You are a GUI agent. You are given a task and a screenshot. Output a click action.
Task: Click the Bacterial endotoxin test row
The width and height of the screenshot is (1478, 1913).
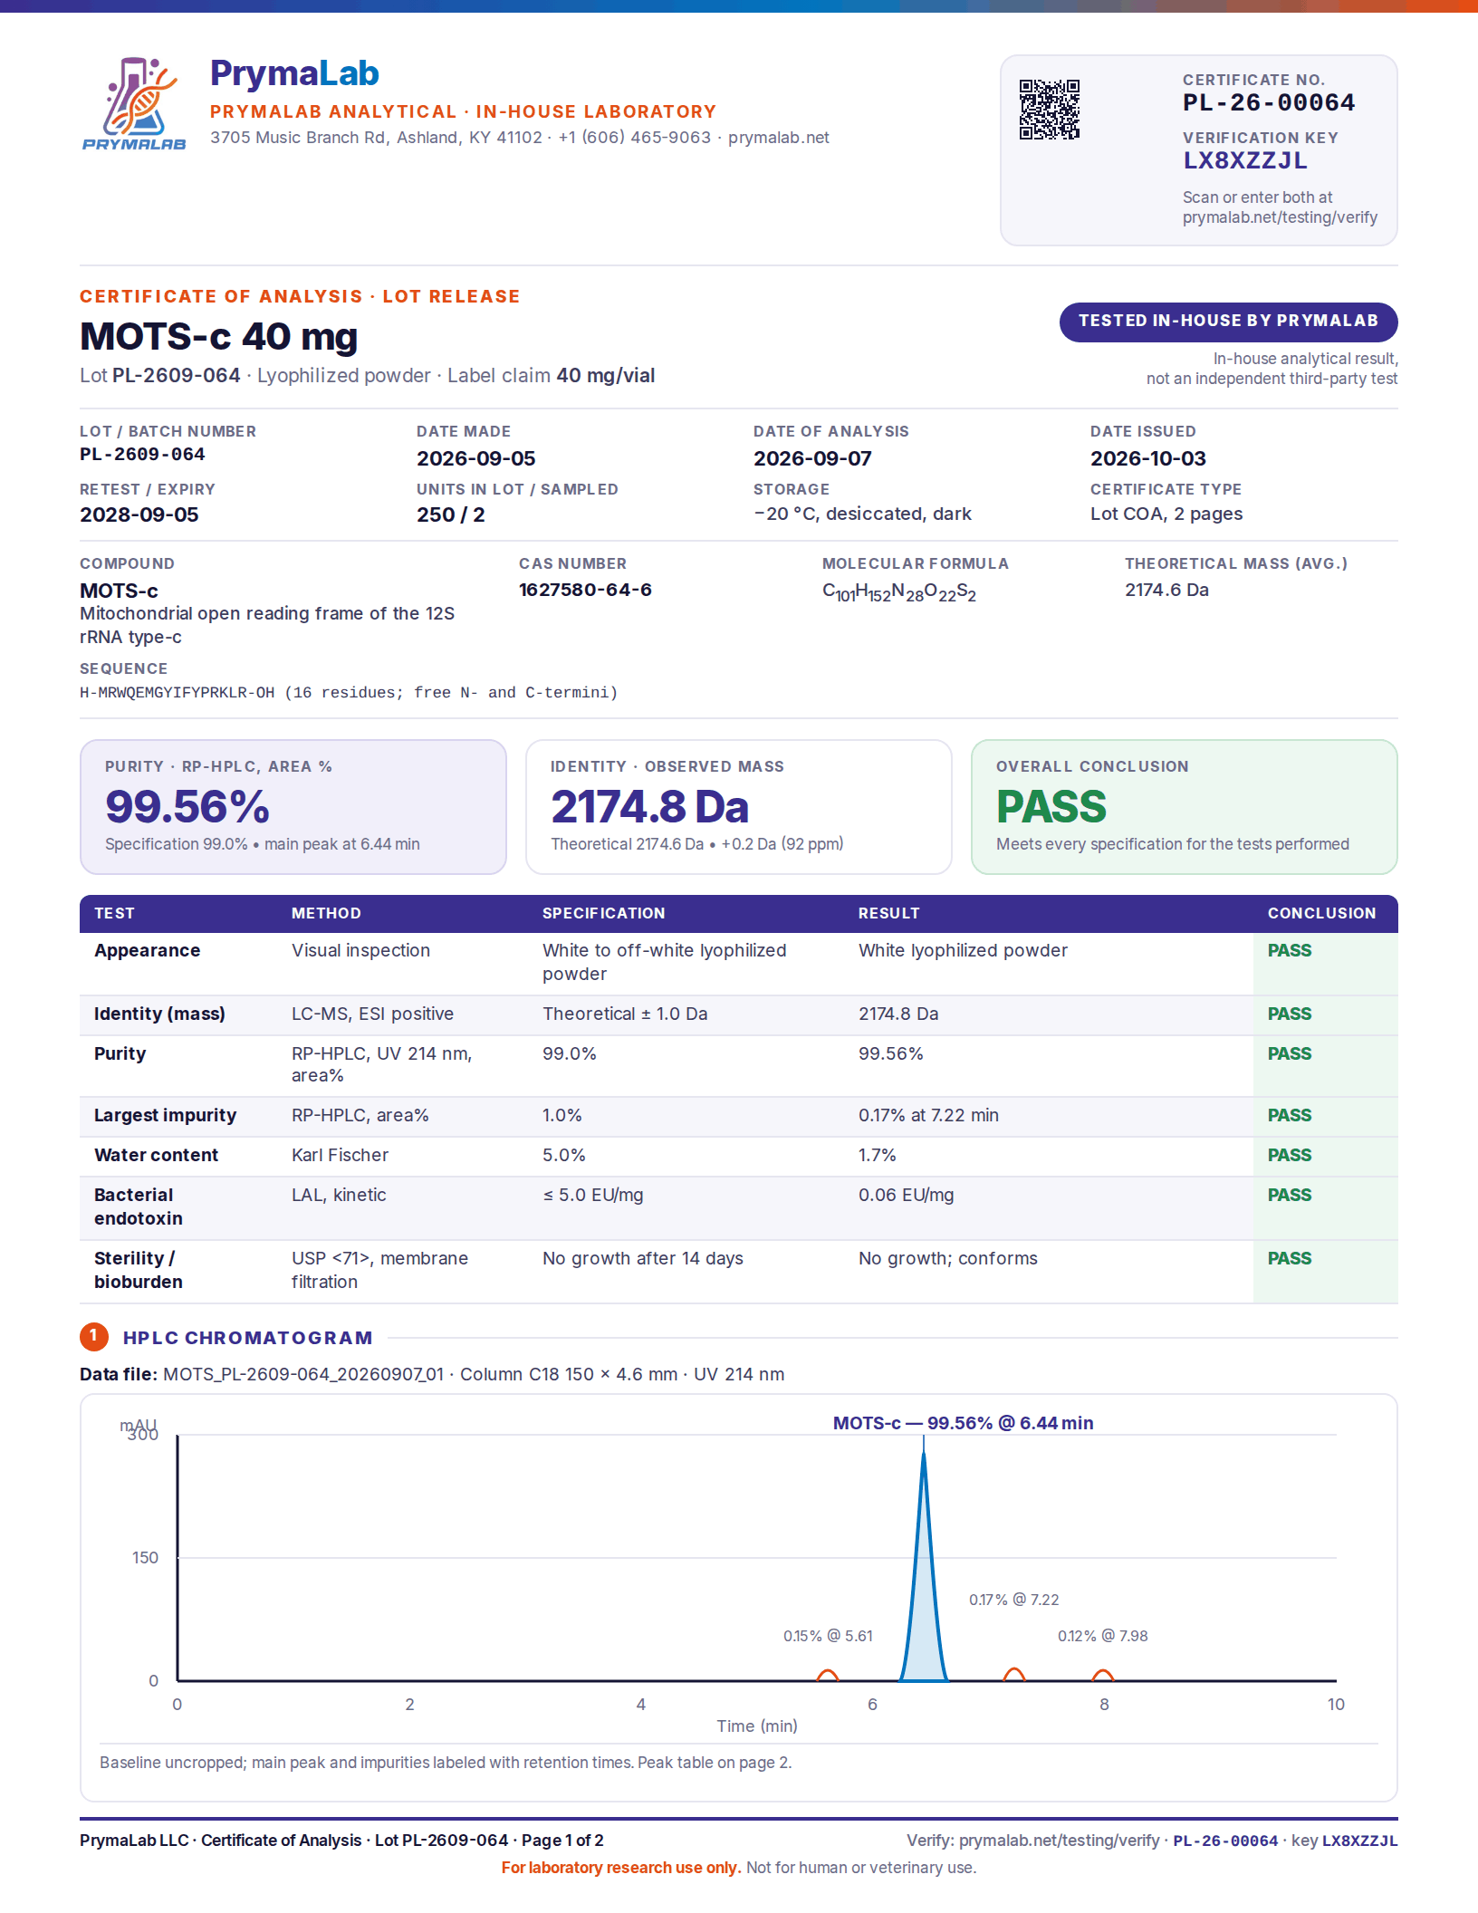tap(739, 1208)
